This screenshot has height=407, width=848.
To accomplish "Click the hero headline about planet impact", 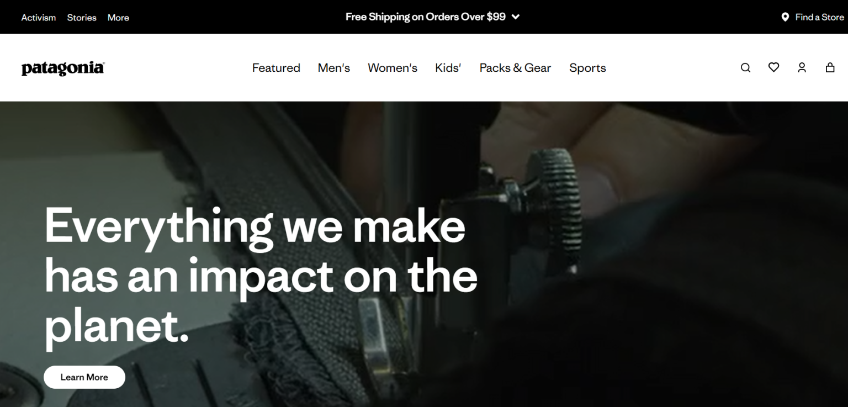I will coord(261,276).
